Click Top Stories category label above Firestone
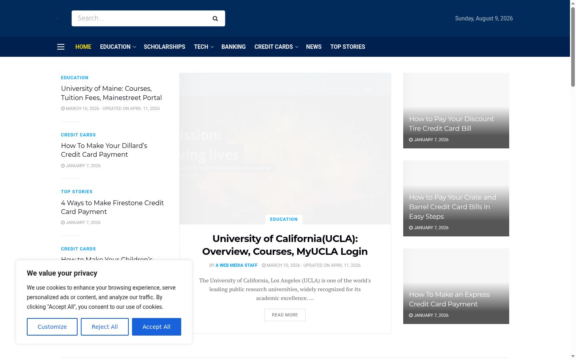576x360 pixels. point(77,192)
